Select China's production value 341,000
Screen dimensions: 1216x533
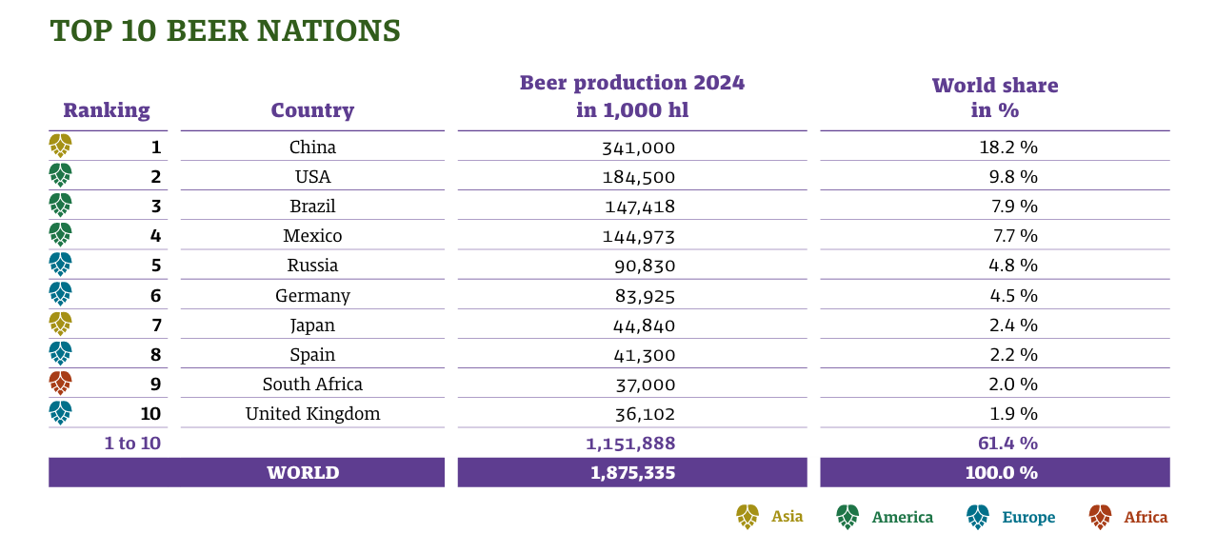[x=638, y=148]
